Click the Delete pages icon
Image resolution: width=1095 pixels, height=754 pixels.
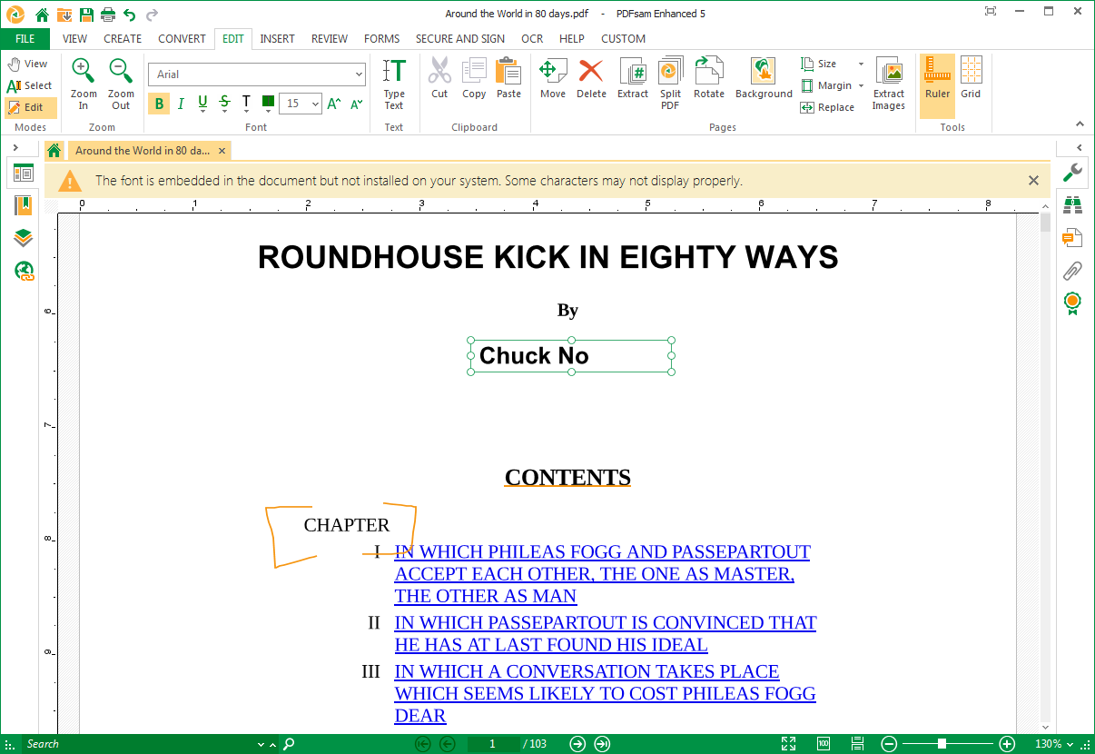pyautogui.click(x=591, y=79)
